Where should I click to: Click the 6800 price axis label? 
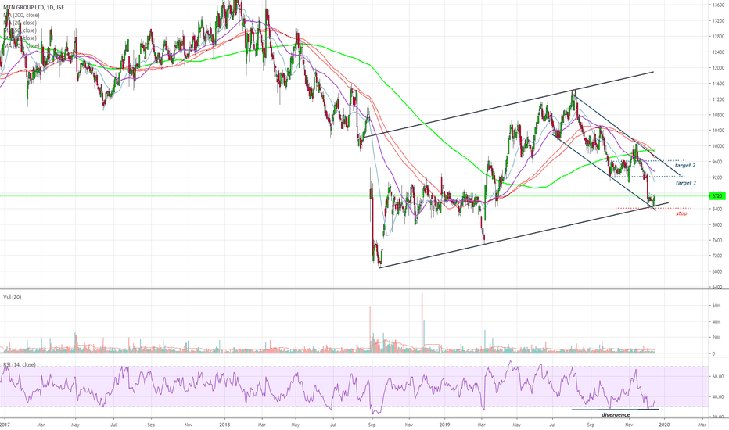(x=718, y=271)
